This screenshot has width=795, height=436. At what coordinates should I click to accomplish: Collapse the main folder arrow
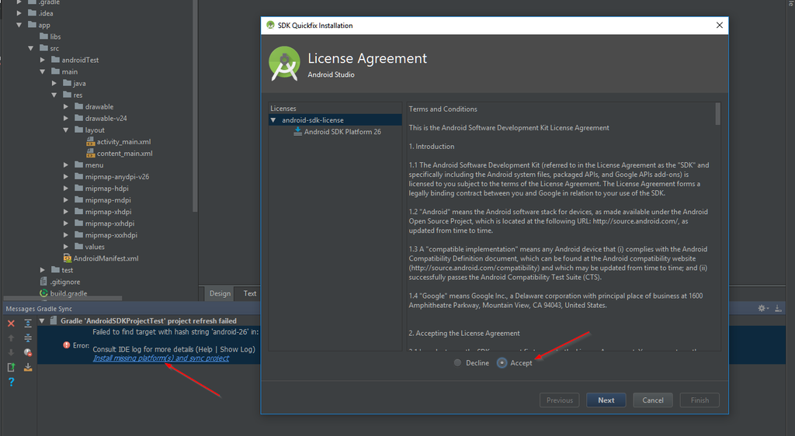[x=43, y=71]
